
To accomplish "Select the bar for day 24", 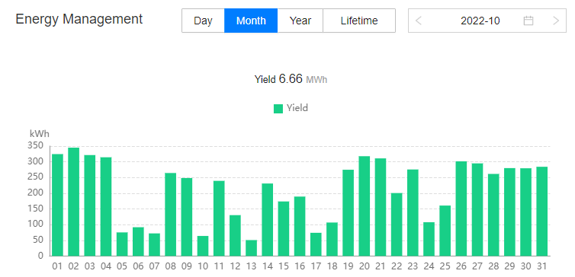I will (429, 239).
